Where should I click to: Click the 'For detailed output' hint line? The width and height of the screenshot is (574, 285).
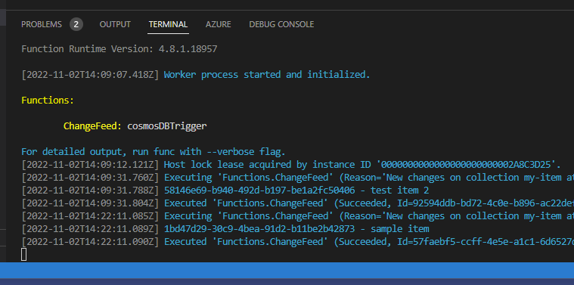click(154, 151)
